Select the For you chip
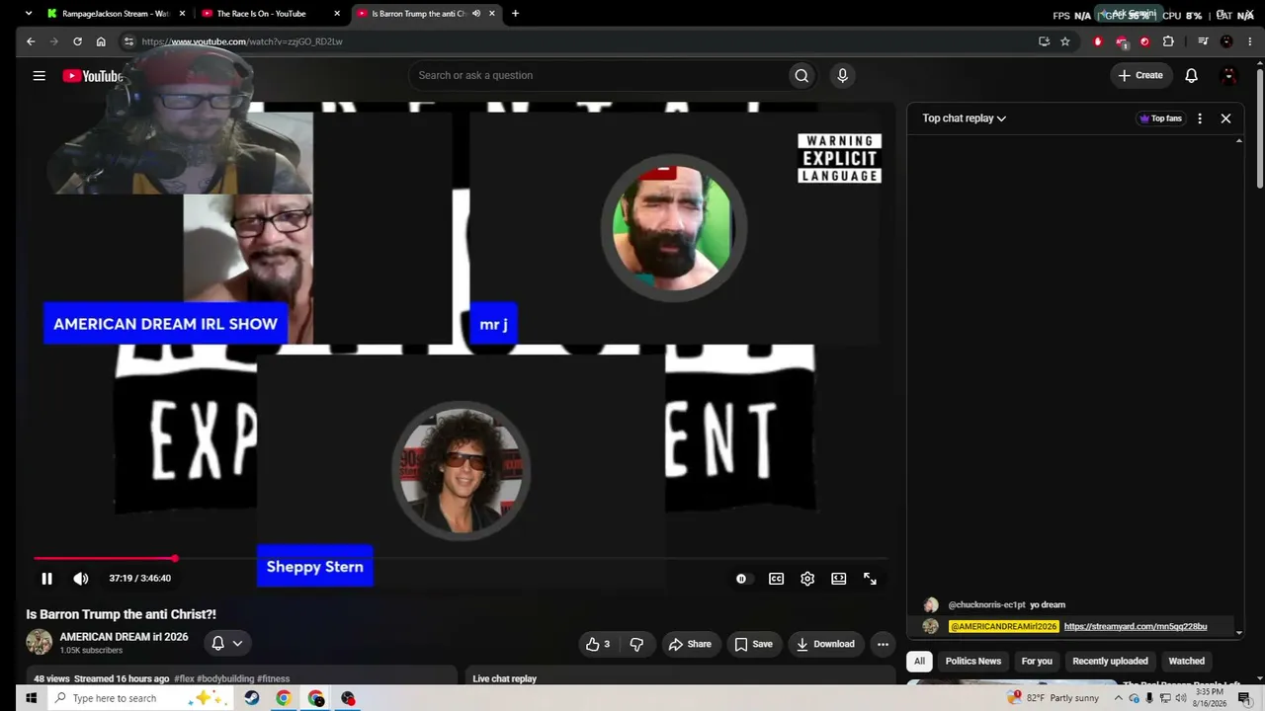Screen dimensions: 1265x711 tap(1037, 662)
